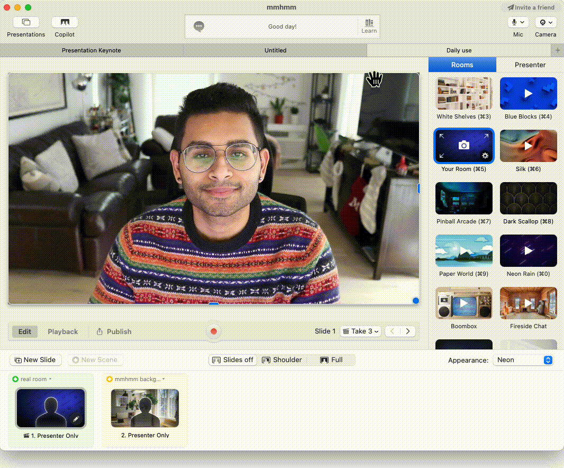The image size is (564, 468).
Task: Open the Learn icon
Action: [x=369, y=26]
